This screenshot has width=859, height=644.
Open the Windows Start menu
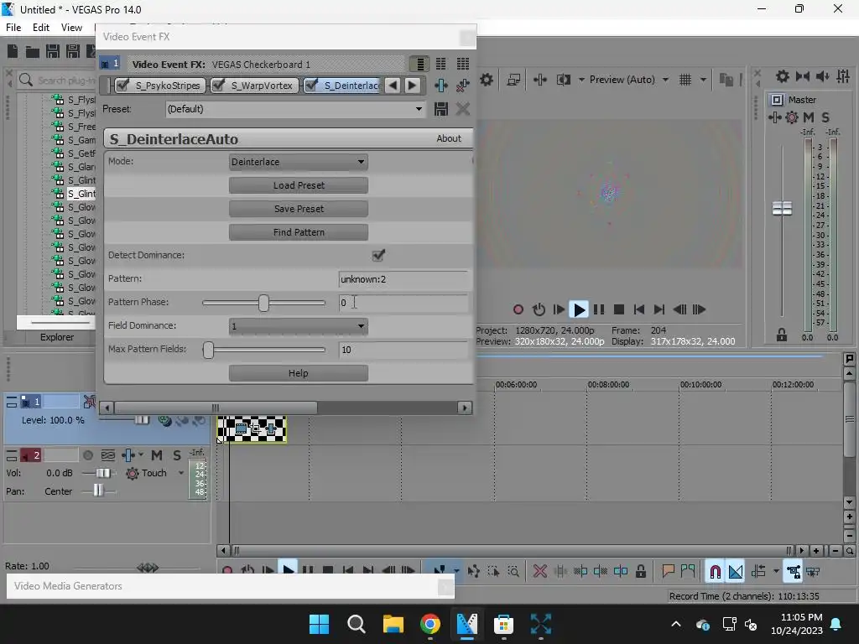pos(320,624)
